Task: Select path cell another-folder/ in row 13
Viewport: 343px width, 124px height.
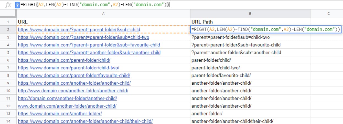Action: 250,114
